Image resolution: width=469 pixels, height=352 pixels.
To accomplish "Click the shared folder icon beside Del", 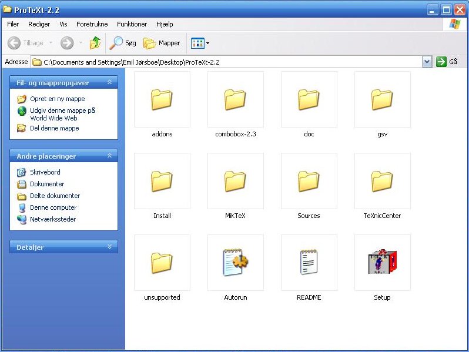I will pyautogui.click(x=22, y=128).
